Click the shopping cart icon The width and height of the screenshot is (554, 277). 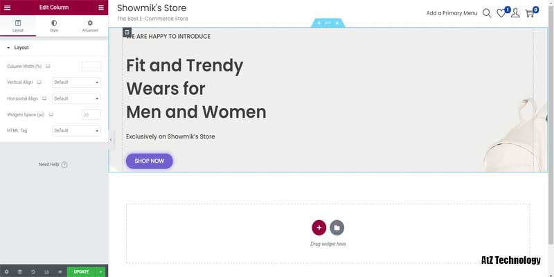tap(530, 13)
